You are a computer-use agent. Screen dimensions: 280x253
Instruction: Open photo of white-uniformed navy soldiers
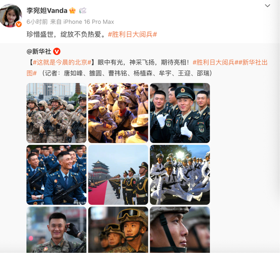point(180,175)
